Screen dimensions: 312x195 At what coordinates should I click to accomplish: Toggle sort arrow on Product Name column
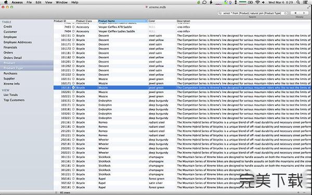click(x=146, y=21)
